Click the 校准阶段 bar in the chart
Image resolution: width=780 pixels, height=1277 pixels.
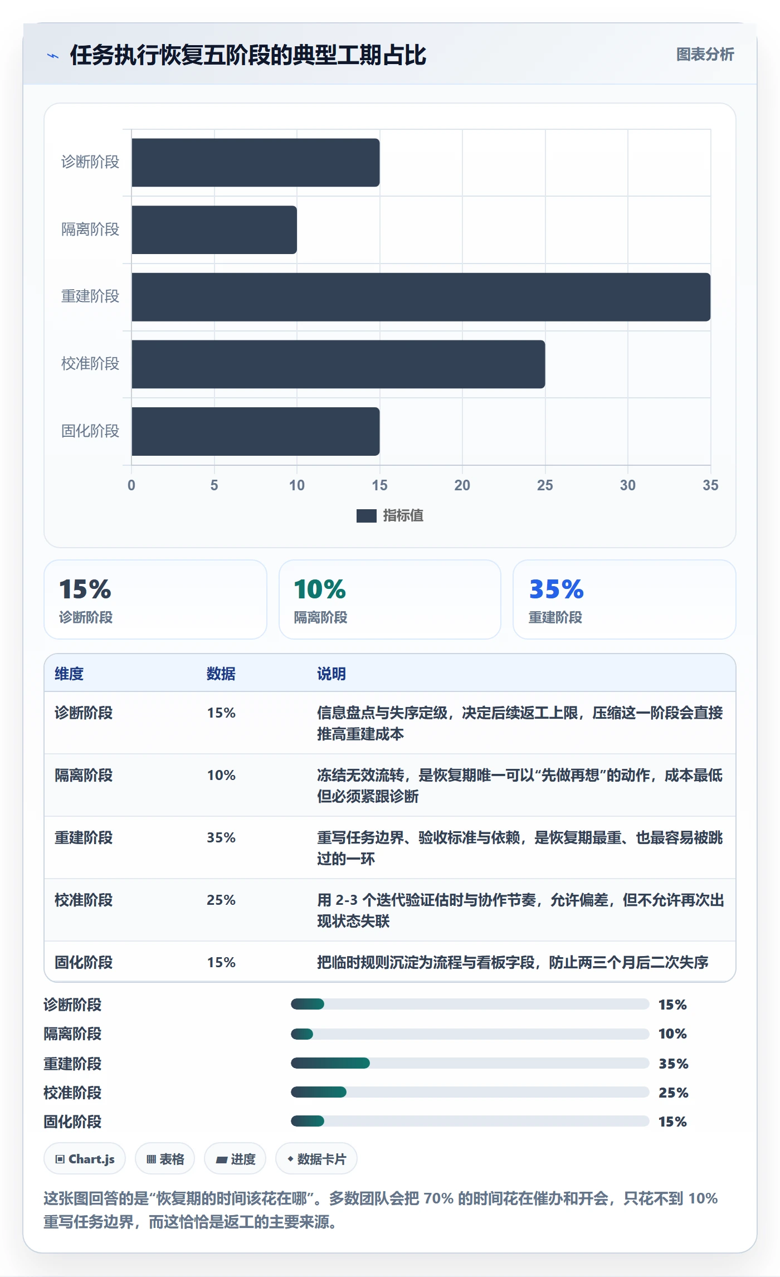338,364
